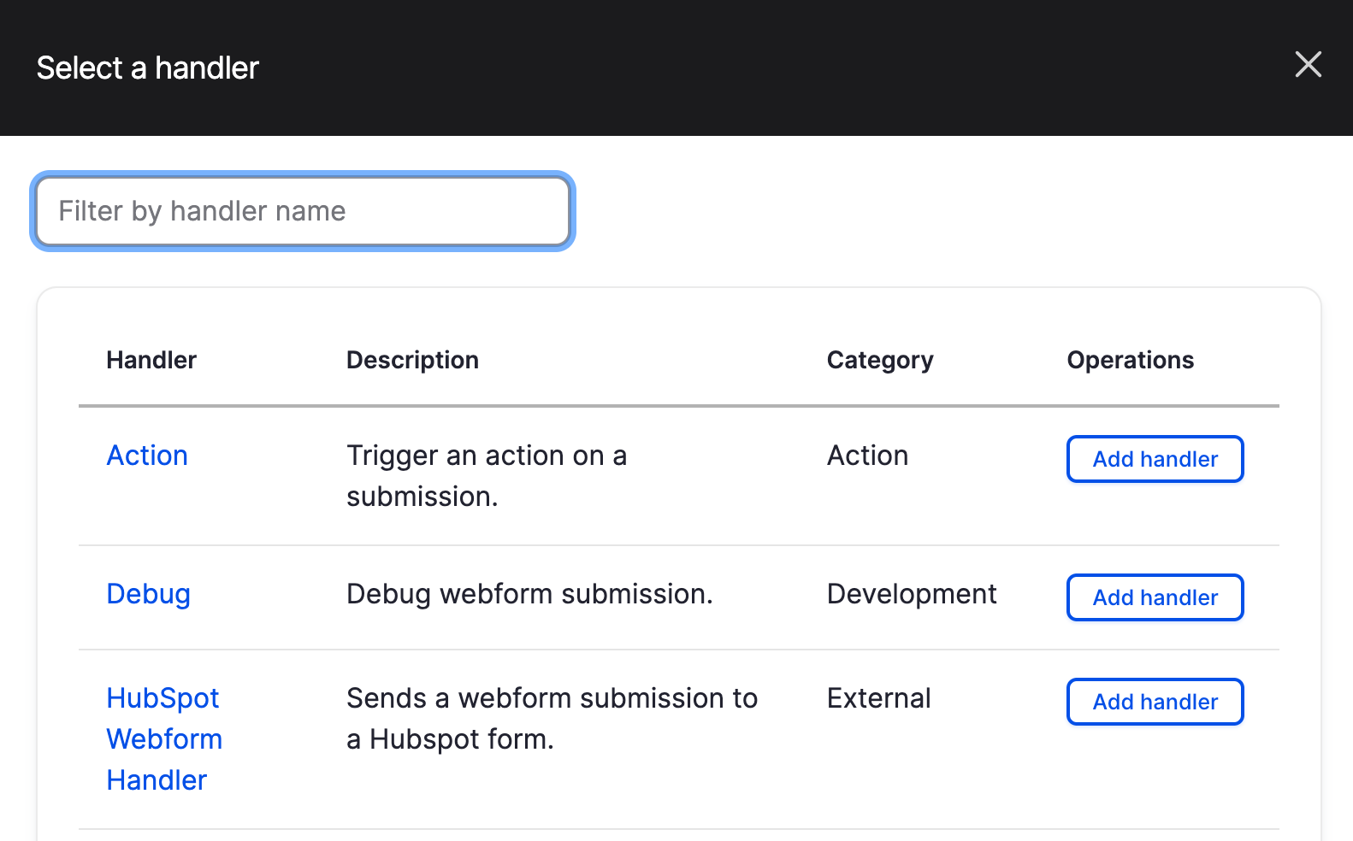The width and height of the screenshot is (1353, 841).
Task: Open the Action handler link
Action: tap(147, 456)
